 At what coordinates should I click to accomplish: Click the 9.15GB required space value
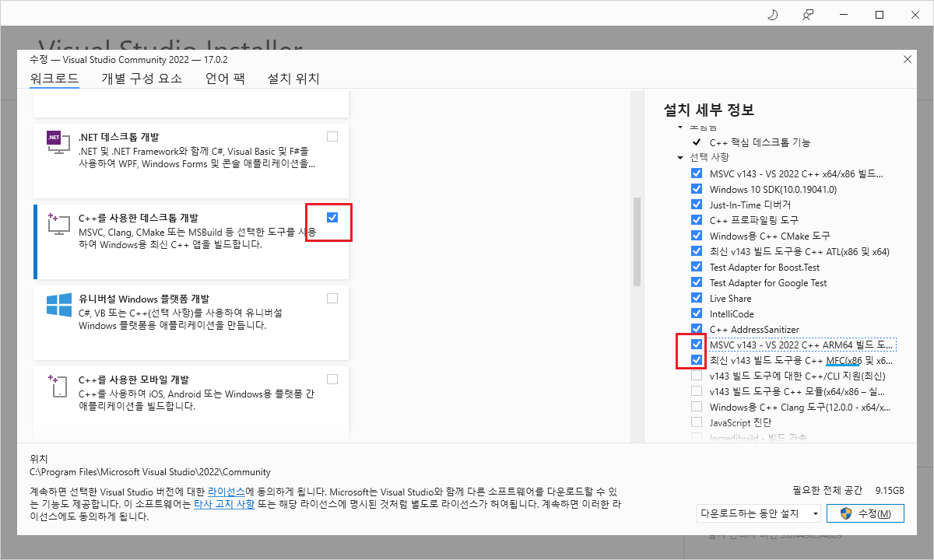890,491
